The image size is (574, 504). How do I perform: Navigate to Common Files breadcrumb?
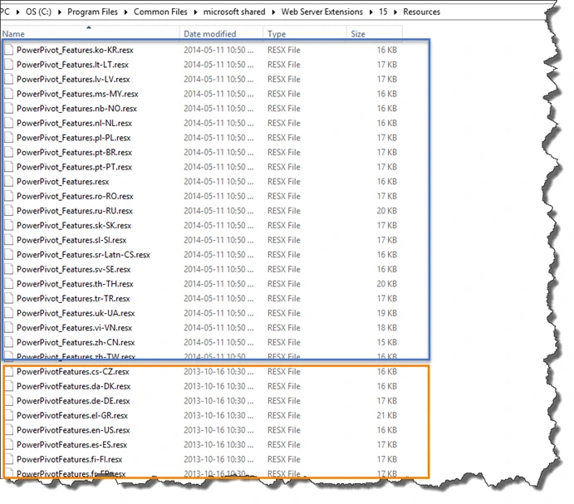tap(160, 12)
